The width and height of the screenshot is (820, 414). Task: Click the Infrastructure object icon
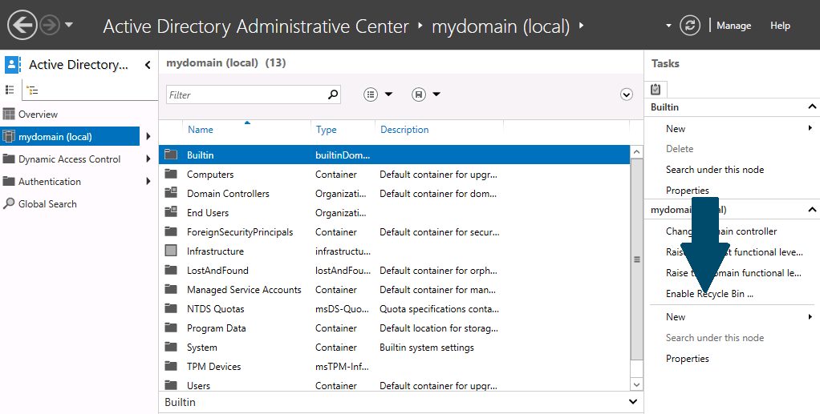pos(171,251)
